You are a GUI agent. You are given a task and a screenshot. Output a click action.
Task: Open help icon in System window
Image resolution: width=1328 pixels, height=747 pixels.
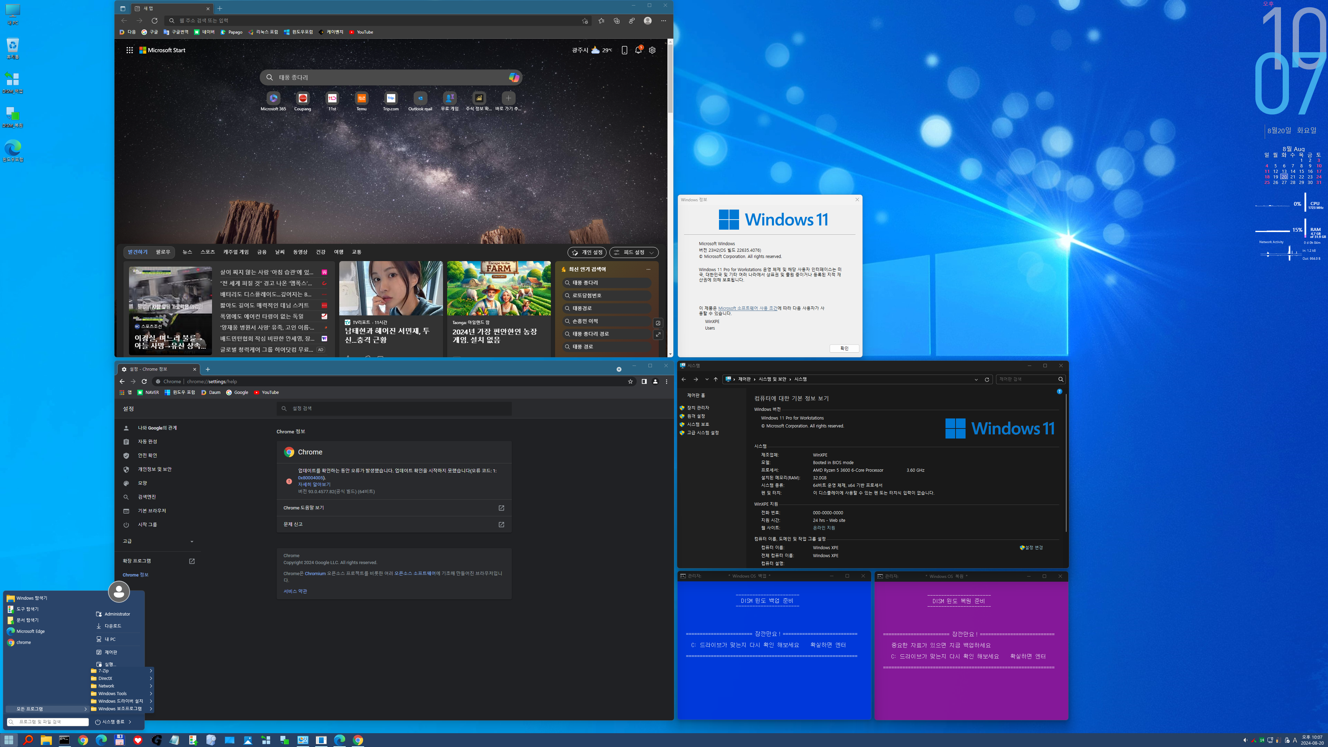(x=1059, y=392)
